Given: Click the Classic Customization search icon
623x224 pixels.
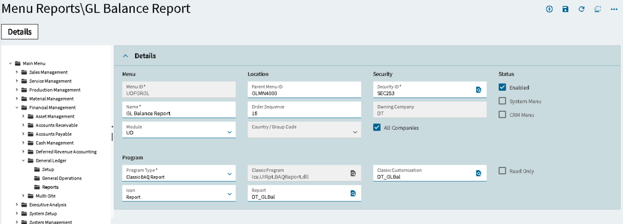Looking at the screenshot, I should (479, 173).
